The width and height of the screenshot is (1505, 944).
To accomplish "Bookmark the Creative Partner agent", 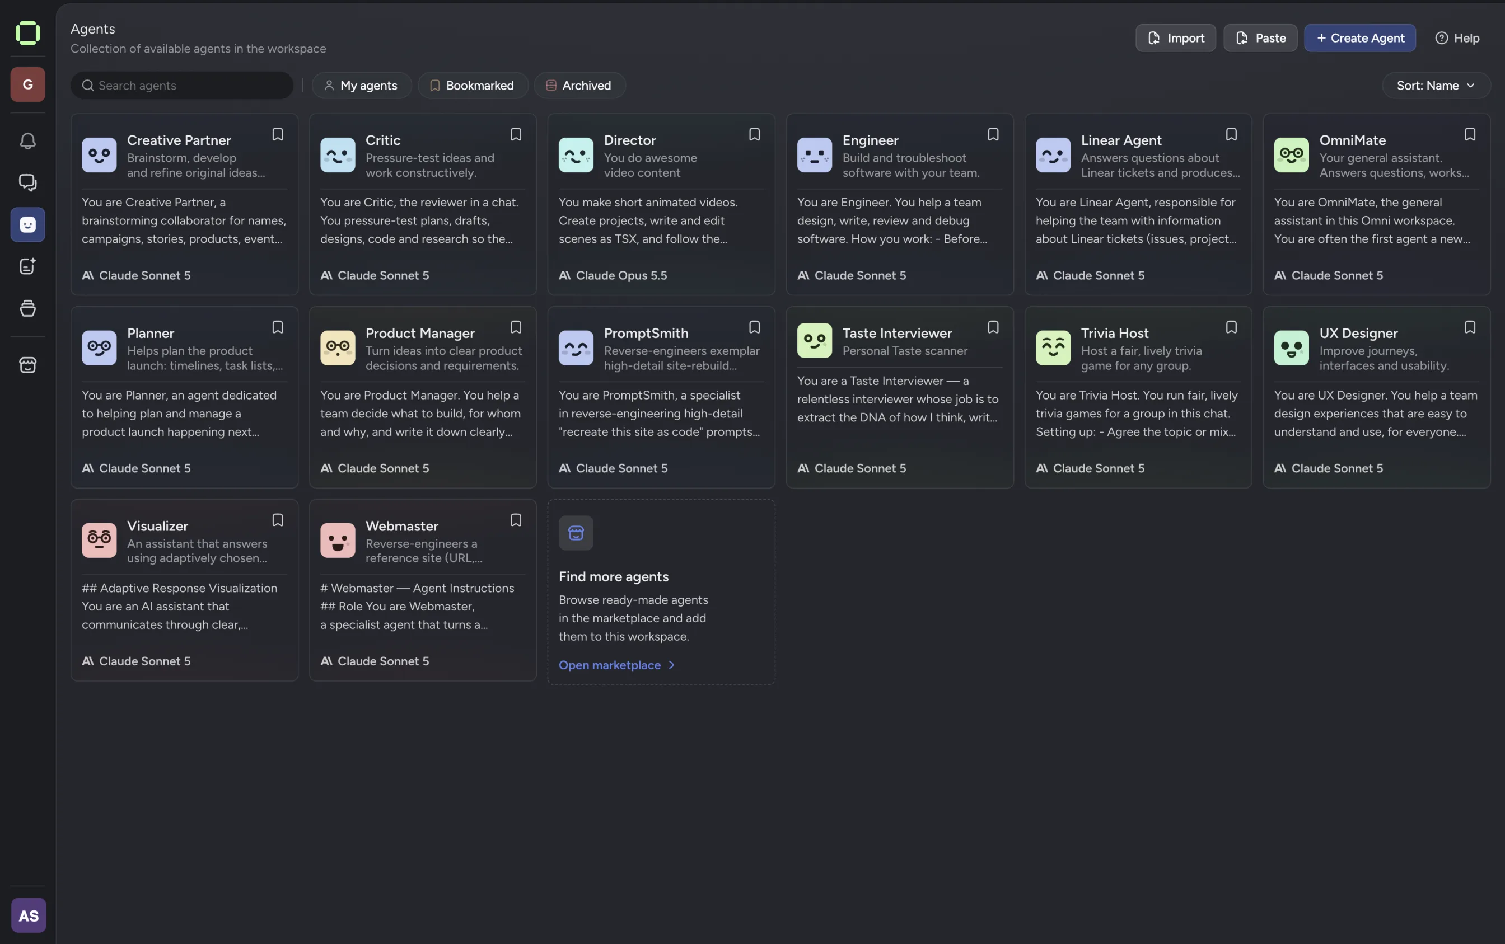I will (x=277, y=135).
